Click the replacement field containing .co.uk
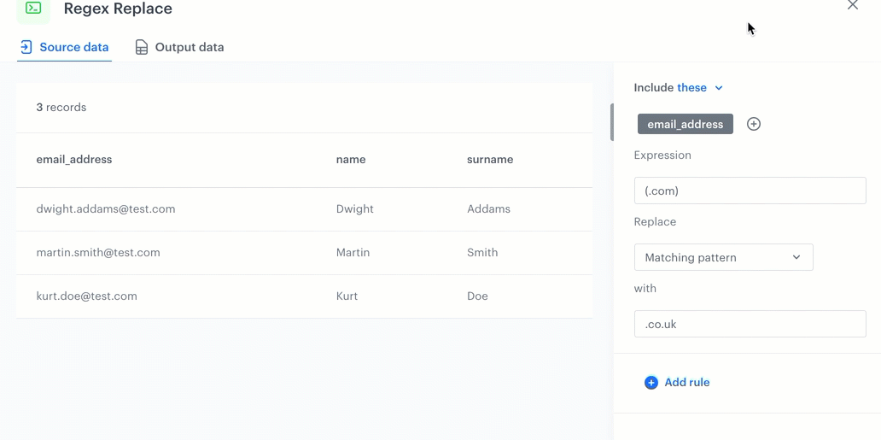Viewport: 881px width, 440px height. click(750, 324)
